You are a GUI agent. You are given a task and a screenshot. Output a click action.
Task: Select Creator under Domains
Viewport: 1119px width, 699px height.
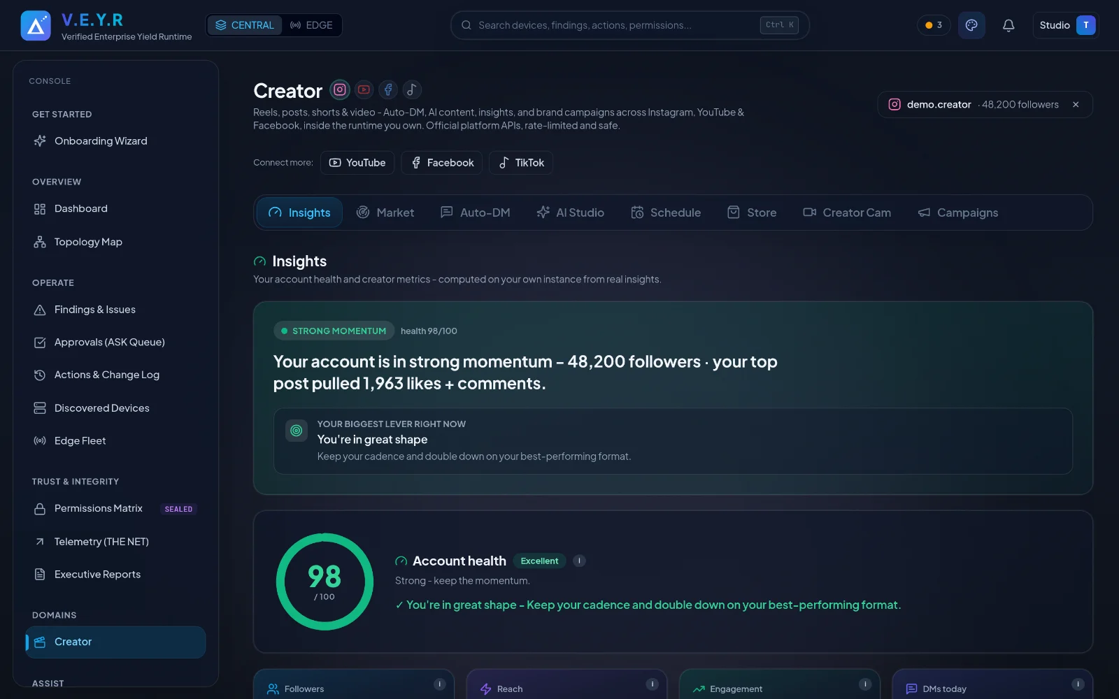(x=115, y=642)
